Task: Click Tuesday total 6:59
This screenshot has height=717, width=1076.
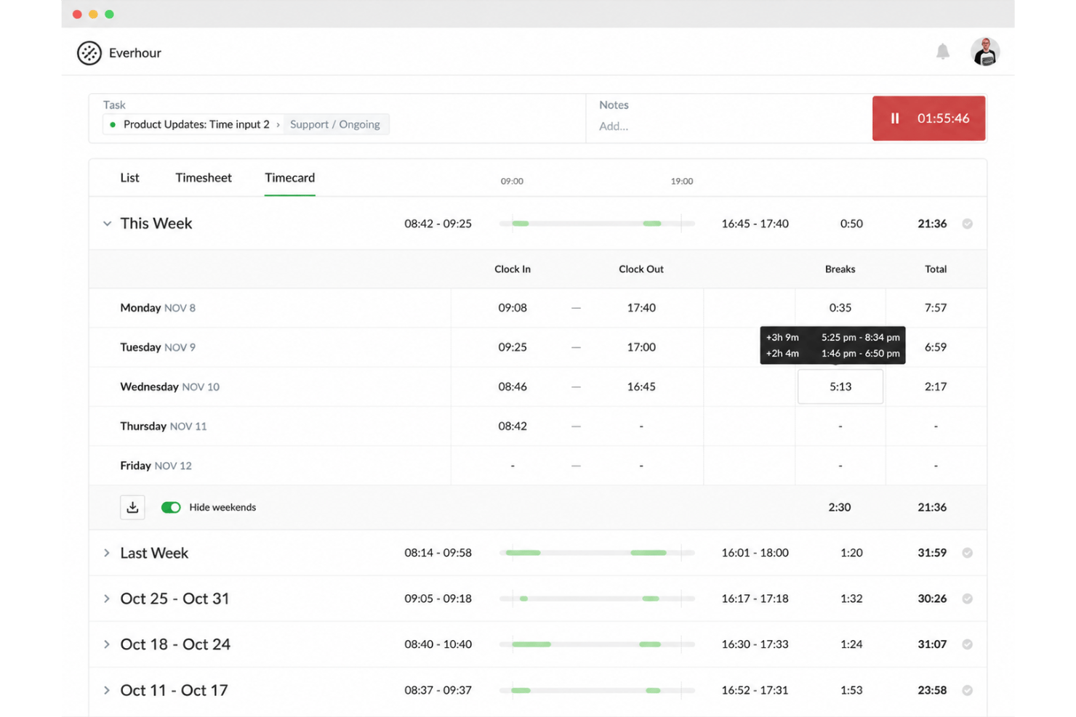Action: (936, 347)
